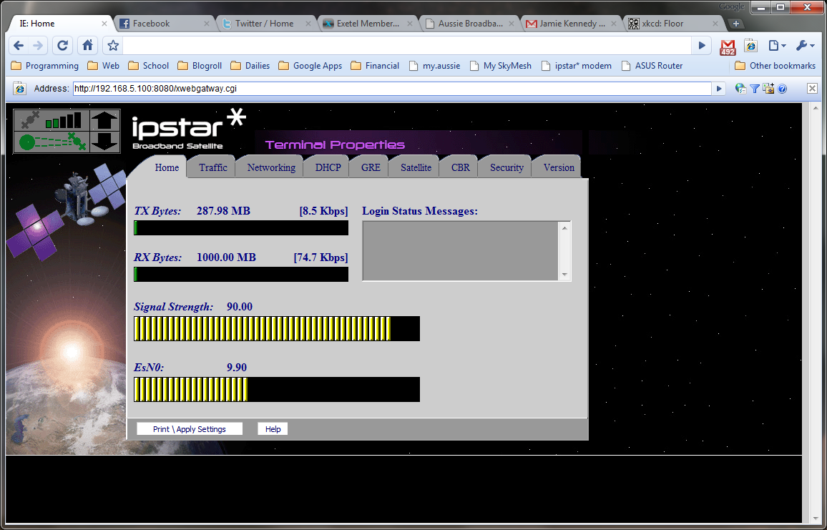Click the Go arrow of the IE Tab address bar
Viewport: 827px width, 530px height.
click(x=719, y=89)
